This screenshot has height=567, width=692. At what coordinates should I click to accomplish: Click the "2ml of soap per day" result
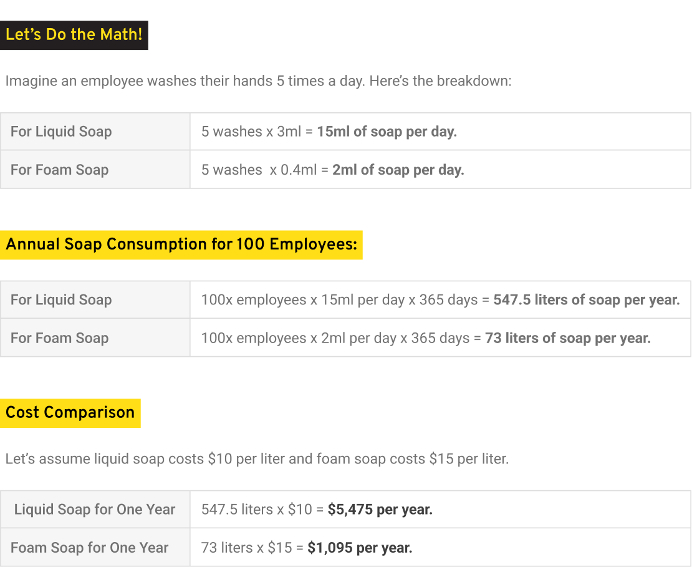point(398,170)
